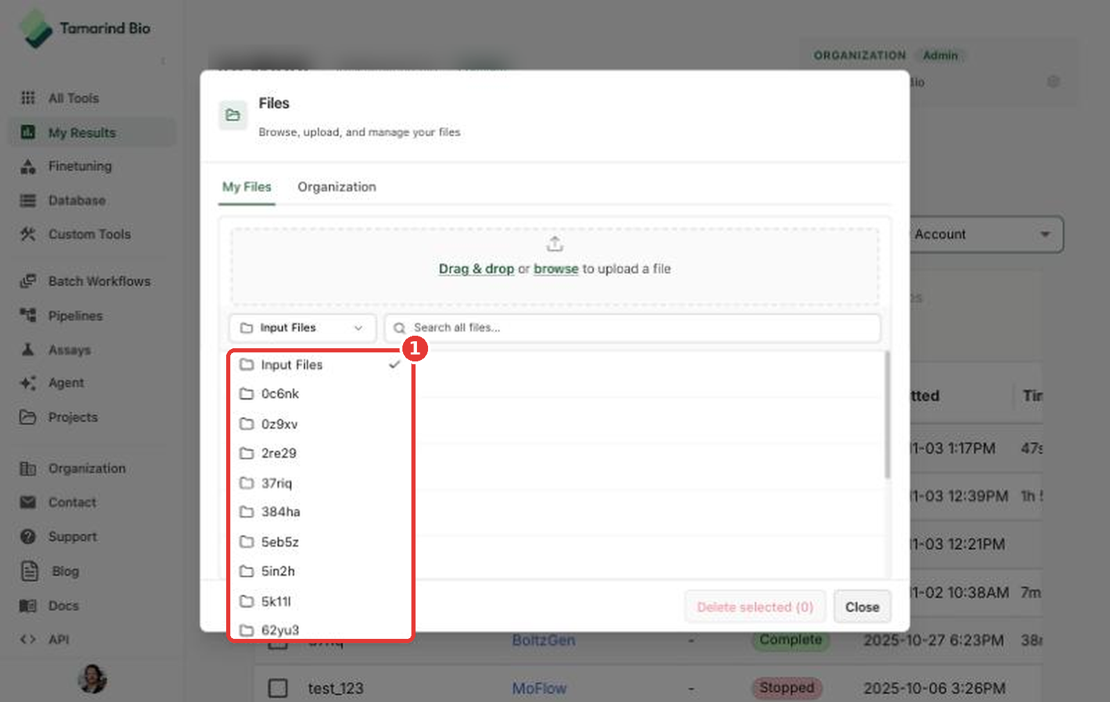This screenshot has height=702, width=1110.
Task: Click the Blog document icon
Action: [x=29, y=571]
